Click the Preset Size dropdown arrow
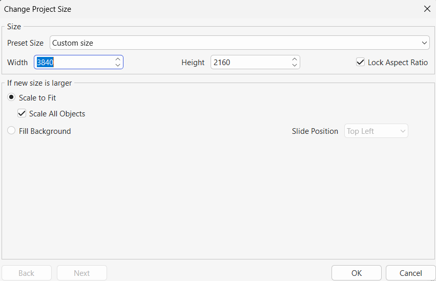The width and height of the screenshot is (436, 281). 425,43
